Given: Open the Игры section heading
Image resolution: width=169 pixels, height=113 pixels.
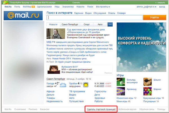Looking at the screenshot, I should 120,75.
